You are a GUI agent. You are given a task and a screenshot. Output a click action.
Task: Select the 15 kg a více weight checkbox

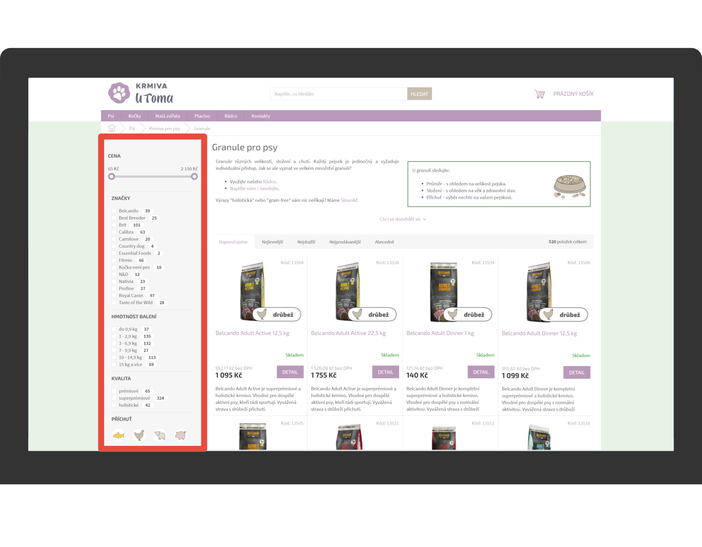114,365
